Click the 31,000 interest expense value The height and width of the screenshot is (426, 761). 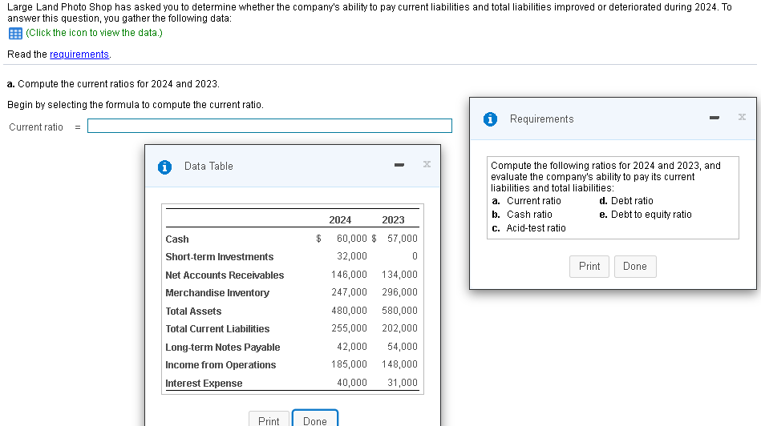[x=403, y=383]
